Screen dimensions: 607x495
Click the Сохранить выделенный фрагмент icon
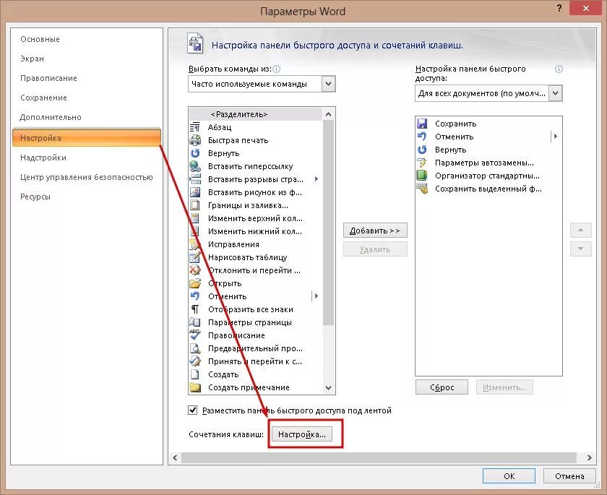[422, 189]
